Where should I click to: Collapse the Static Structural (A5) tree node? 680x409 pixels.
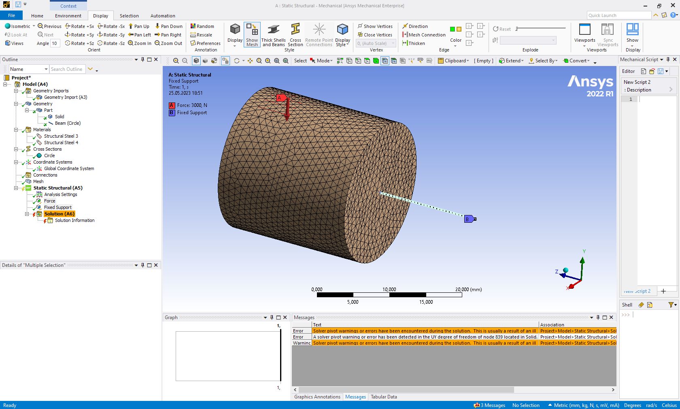click(x=16, y=188)
